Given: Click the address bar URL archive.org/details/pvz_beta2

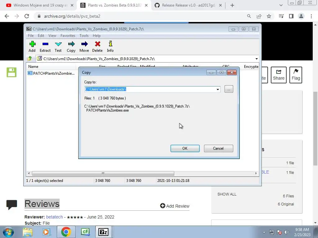Looking at the screenshot, I should point(72,16).
